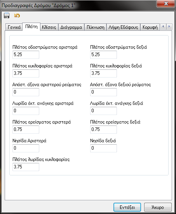Focus the Πλάτος ερείσματος αριστερά field

coord(26,129)
